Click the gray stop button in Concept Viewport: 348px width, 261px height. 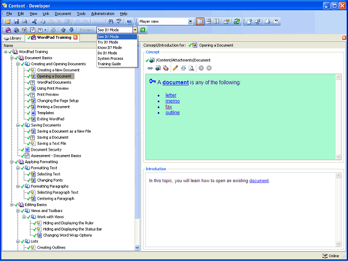[x=209, y=68]
